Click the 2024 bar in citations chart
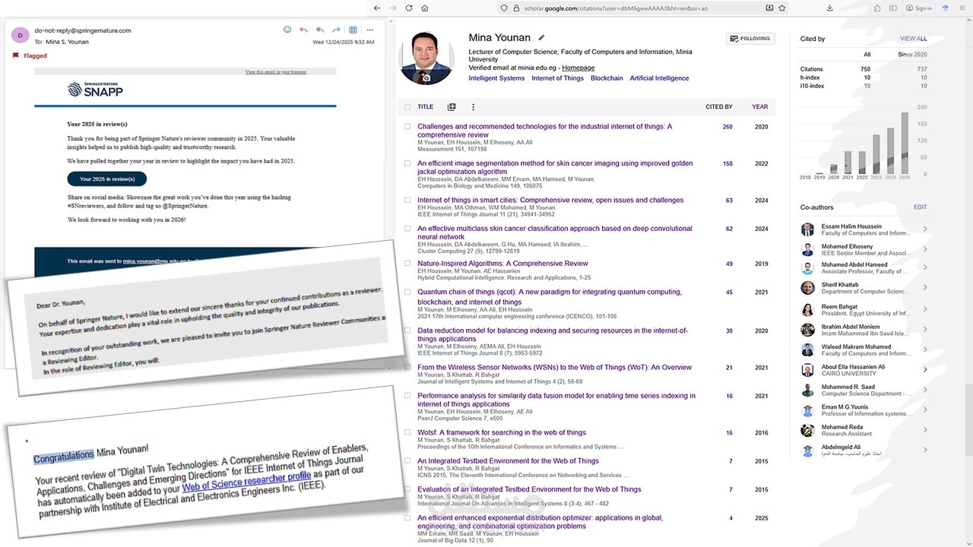The image size is (973, 547). tap(891, 150)
